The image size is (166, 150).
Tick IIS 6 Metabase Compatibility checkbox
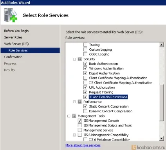(x=85, y=139)
